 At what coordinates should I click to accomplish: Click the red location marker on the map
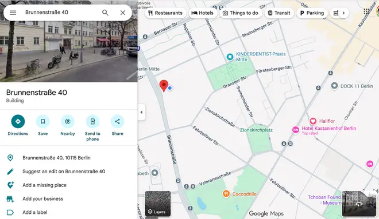[x=164, y=86]
